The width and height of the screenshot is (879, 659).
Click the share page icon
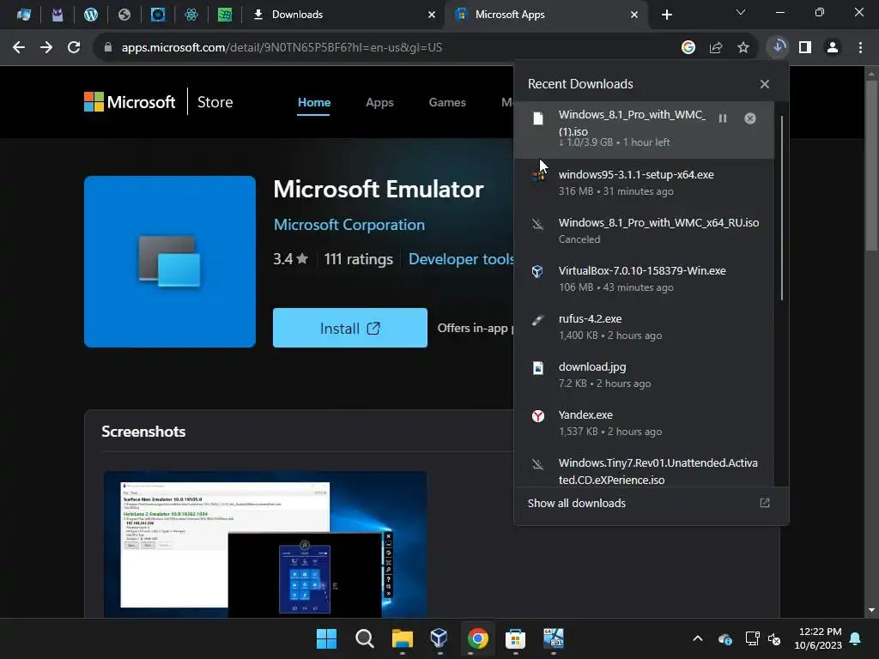(716, 48)
